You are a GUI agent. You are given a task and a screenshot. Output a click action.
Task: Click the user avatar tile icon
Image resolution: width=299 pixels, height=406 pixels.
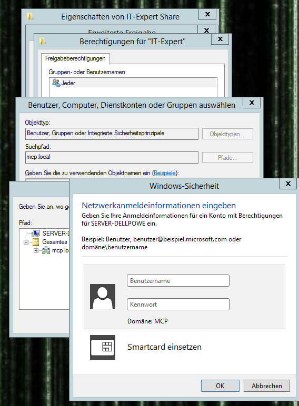point(103,297)
